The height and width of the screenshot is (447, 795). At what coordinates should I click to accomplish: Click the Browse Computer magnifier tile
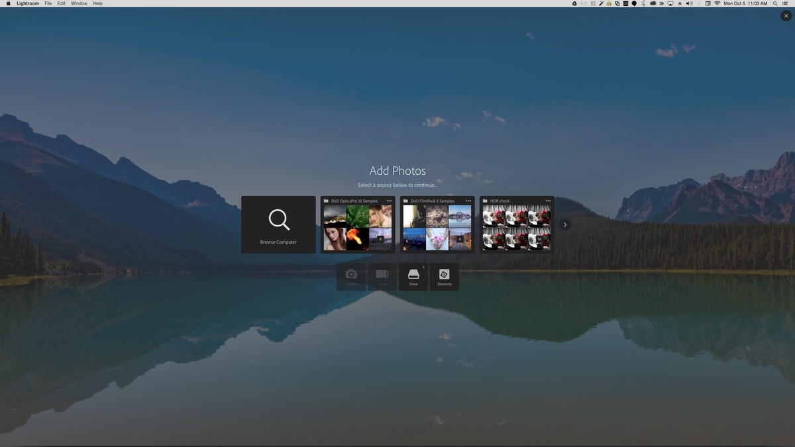coord(278,224)
